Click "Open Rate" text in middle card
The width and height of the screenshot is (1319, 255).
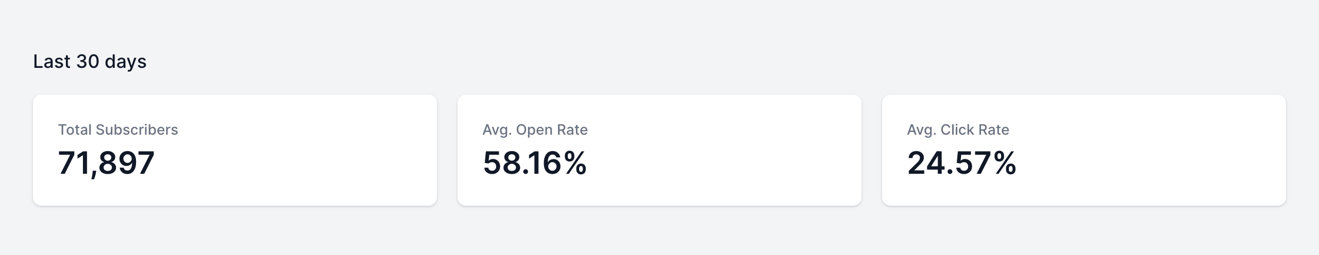tap(552, 130)
